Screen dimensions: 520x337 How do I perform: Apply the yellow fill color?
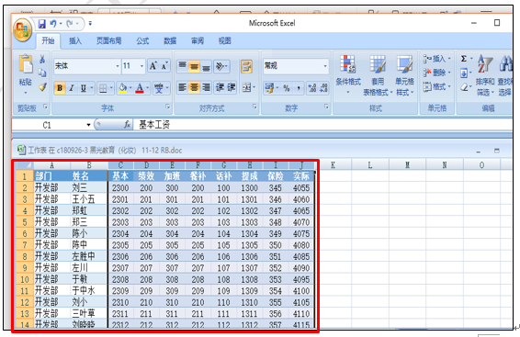click(122, 88)
